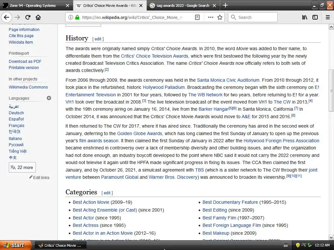Viewport: 334px width, 250px height.
Task: Open Wikimedia Commons link
Action: click(x=28, y=87)
